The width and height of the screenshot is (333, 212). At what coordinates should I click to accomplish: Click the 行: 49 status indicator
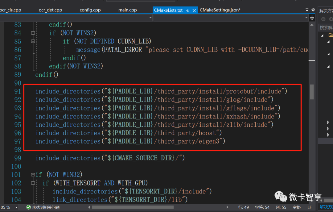244,207
